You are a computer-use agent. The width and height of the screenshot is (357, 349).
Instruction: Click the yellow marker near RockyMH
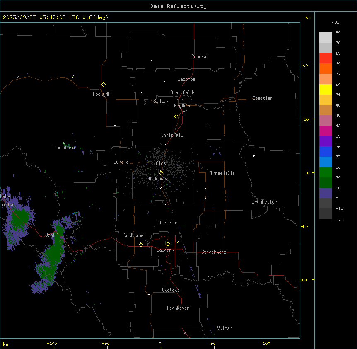[x=103, y=85]
